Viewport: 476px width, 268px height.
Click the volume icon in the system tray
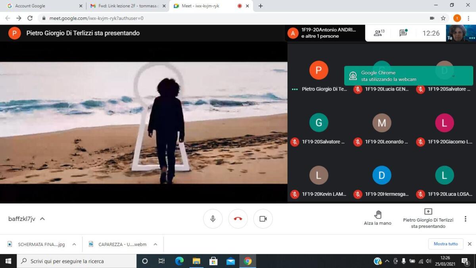(x=428, y=261)
